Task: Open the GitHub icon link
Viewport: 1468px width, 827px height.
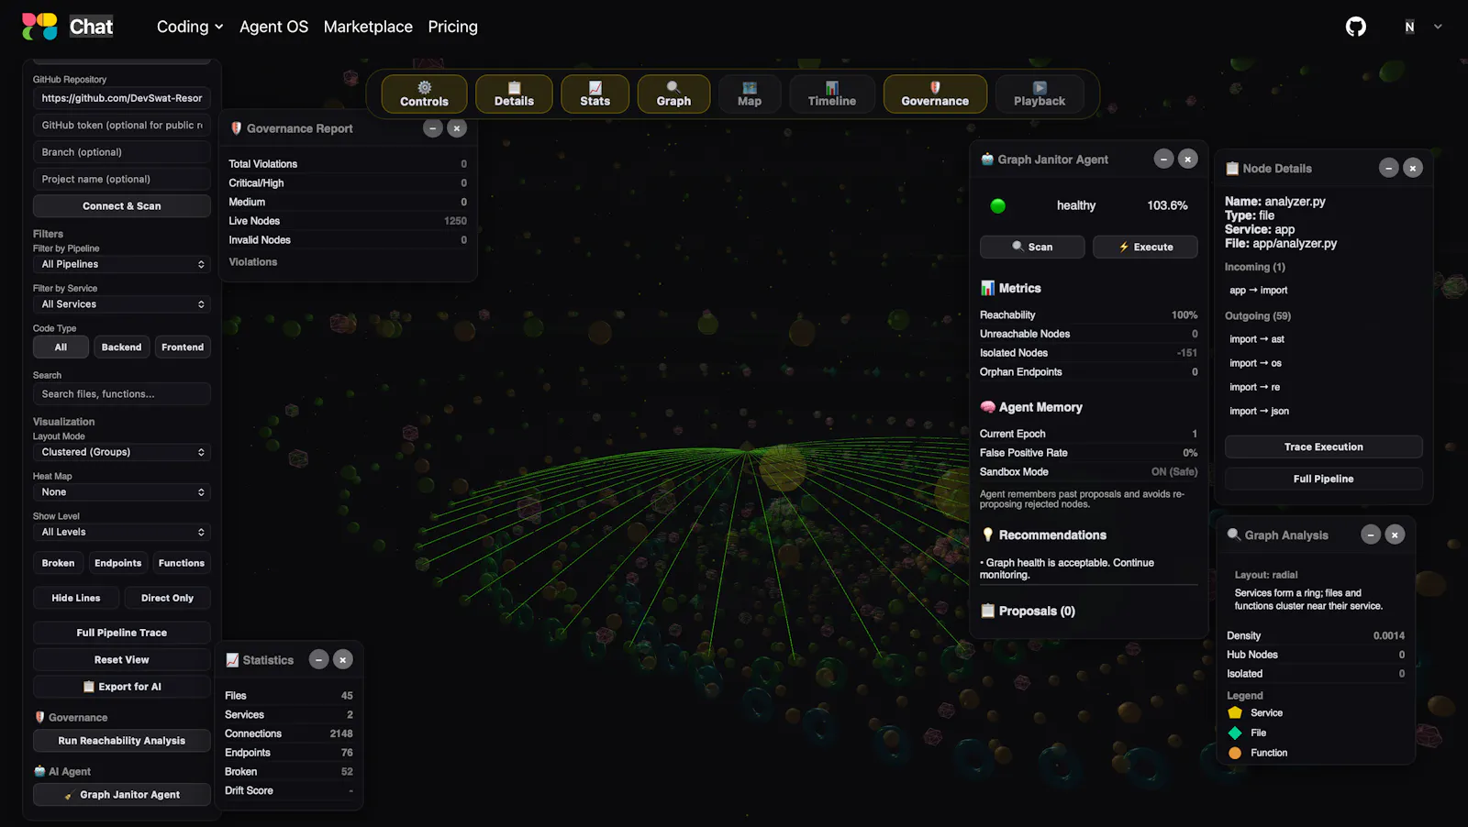Action: (x=1355, y=27)
